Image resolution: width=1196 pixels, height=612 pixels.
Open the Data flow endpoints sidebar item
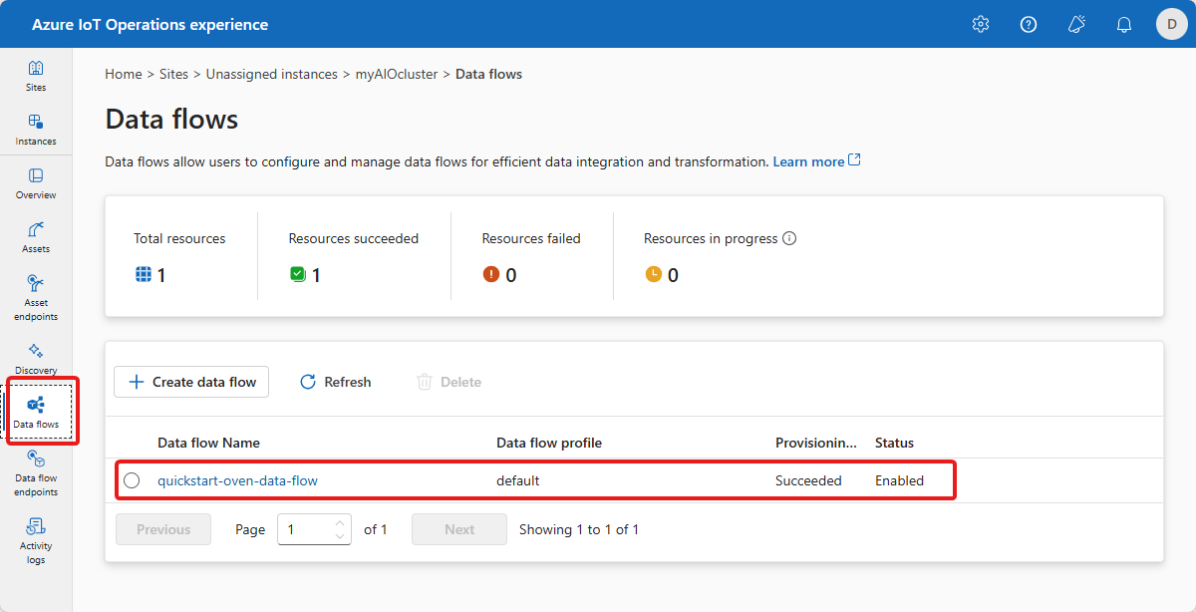tap(36, 471)
